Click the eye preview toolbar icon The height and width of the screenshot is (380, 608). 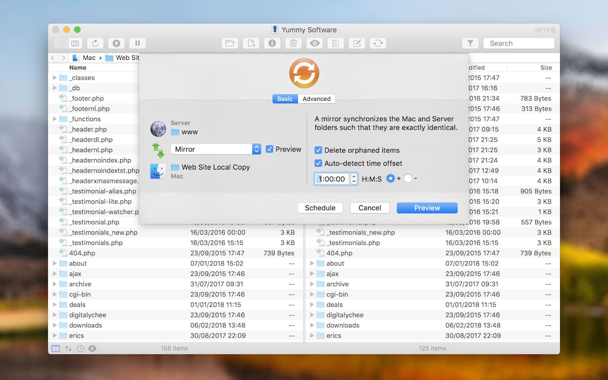click(x=314, y=43)
